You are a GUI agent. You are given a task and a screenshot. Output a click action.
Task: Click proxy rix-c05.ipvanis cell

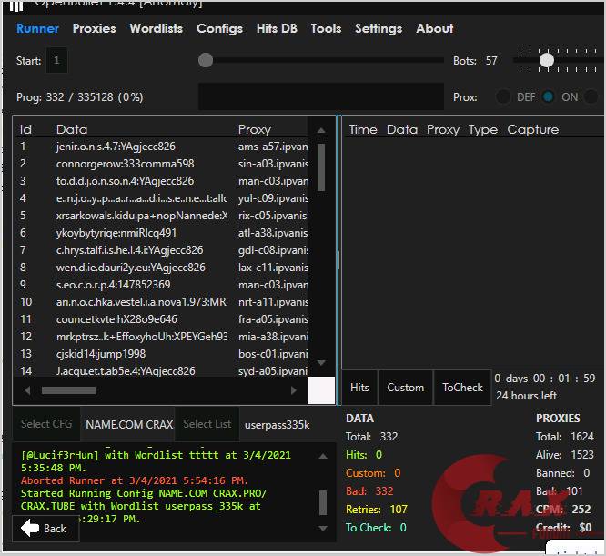tap(272, 216)
